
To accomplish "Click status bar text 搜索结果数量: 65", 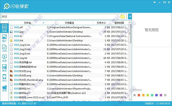I will (x=11, y=103).
